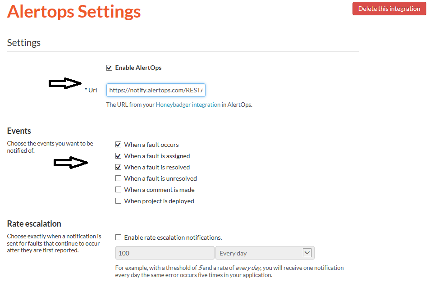The image size is (430, 287).
Task: Select the Events section heading
Action: pyautogui.click(x=19, y=131)
